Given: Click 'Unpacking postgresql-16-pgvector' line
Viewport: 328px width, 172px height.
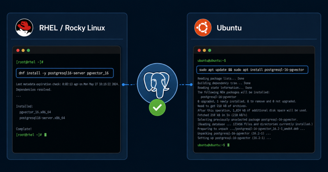Looking at the screenshot, I should (234, 133).
